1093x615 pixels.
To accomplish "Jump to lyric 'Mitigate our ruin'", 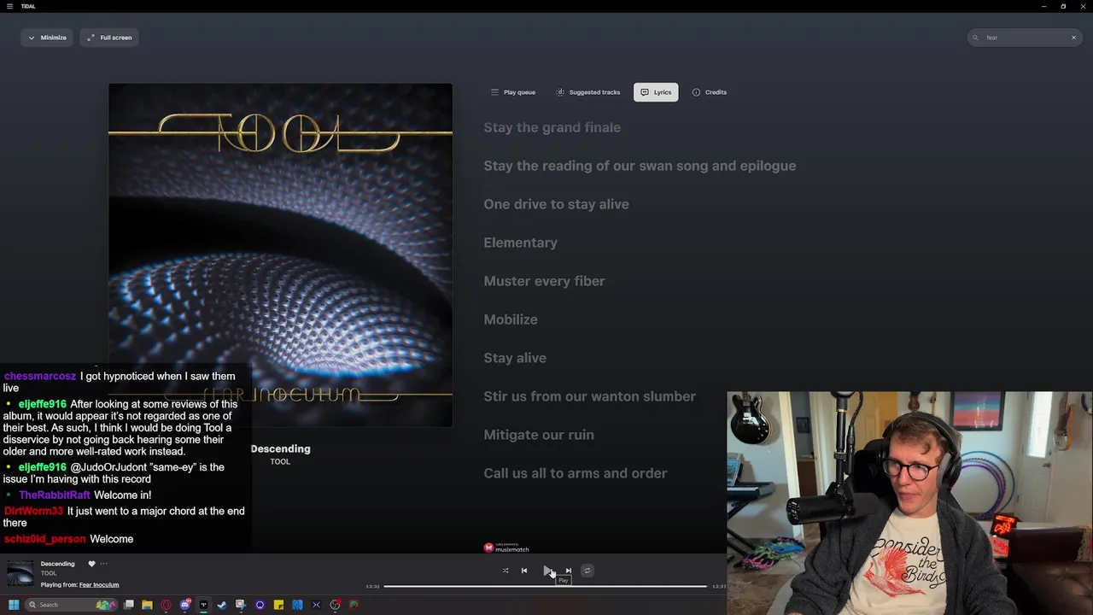I will (x=539, y=435).
